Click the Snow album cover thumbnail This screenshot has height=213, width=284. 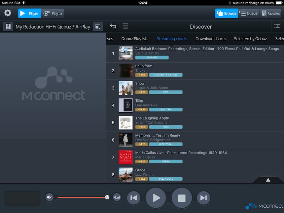125,88
